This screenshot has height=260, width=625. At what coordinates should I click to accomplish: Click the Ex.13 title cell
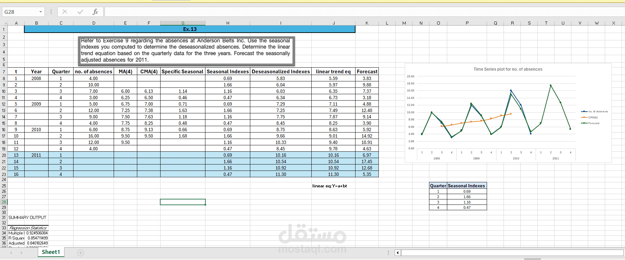tap(190, 29)
